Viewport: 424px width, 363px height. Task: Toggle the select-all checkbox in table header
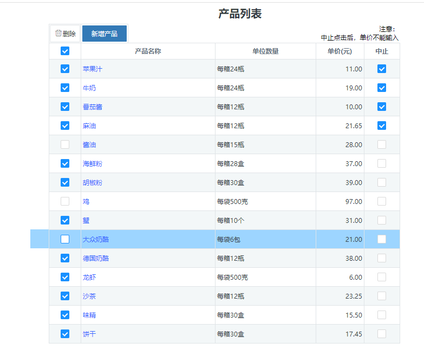(x=65, y=51)
